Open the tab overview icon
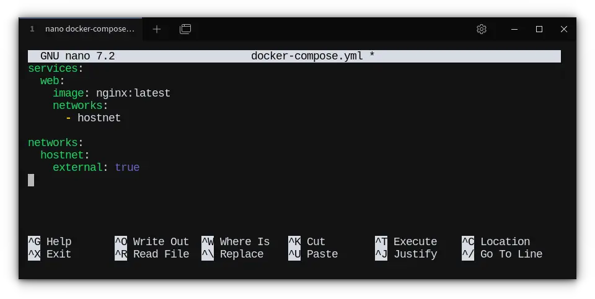 click(185, 29)
